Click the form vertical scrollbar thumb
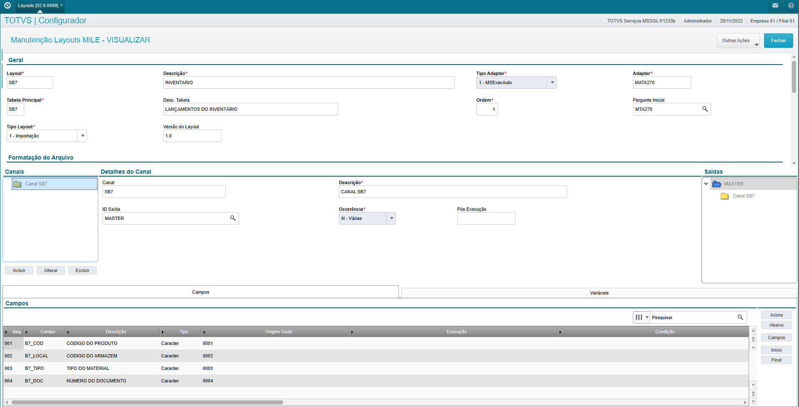Image resolution: width=799 pixels, height=407 pixels. pyautogui.click(x=794, y=77)
